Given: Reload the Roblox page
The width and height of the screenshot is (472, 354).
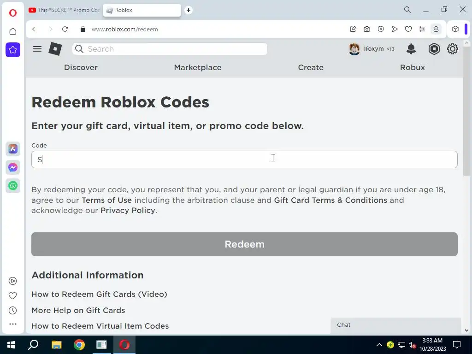Looking at the screenshot, I should point(65,29).
